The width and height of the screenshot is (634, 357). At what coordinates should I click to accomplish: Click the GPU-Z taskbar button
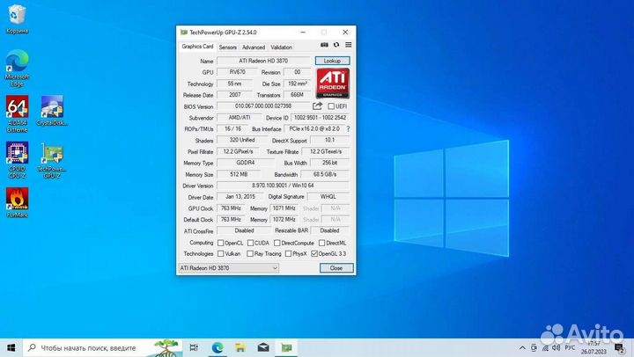click(286, 347)
